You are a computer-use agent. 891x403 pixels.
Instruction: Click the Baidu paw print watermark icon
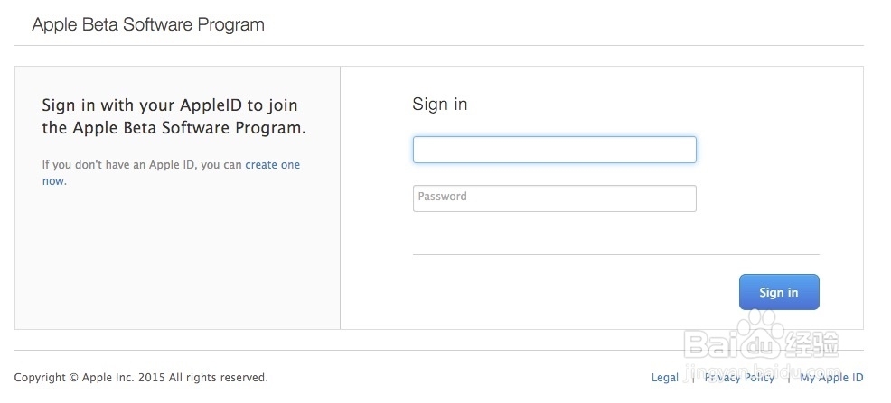[758, 326]
